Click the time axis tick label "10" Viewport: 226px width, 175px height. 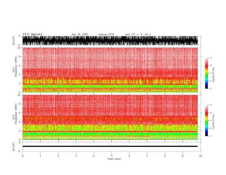coord(201,156)
